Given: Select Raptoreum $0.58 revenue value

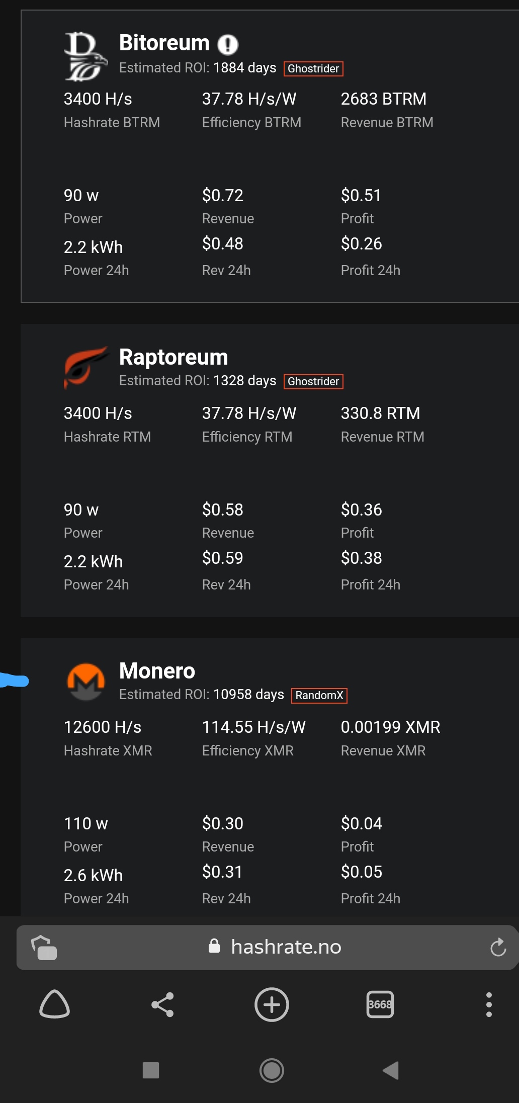Looking at the screenshot, I should pyautogui.click(x=222, y=510).
